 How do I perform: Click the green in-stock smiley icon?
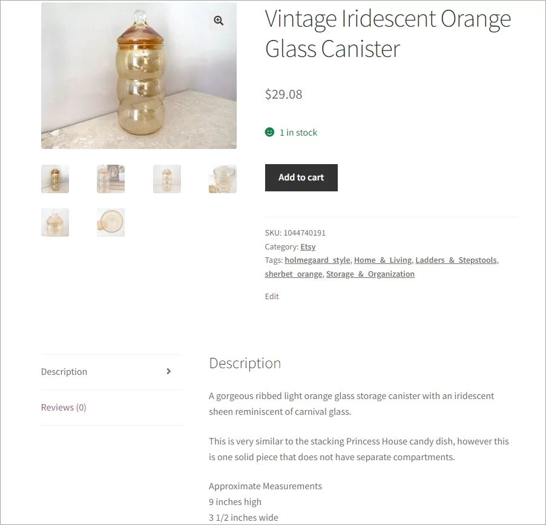269,132
